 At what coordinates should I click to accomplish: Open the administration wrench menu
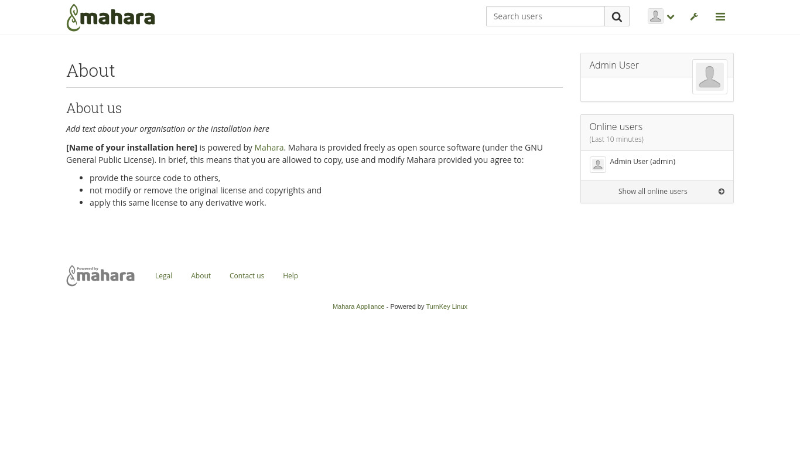[694, 17]
